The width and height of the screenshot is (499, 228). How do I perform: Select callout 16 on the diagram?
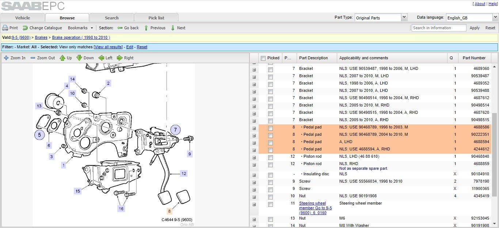(121, 209)
